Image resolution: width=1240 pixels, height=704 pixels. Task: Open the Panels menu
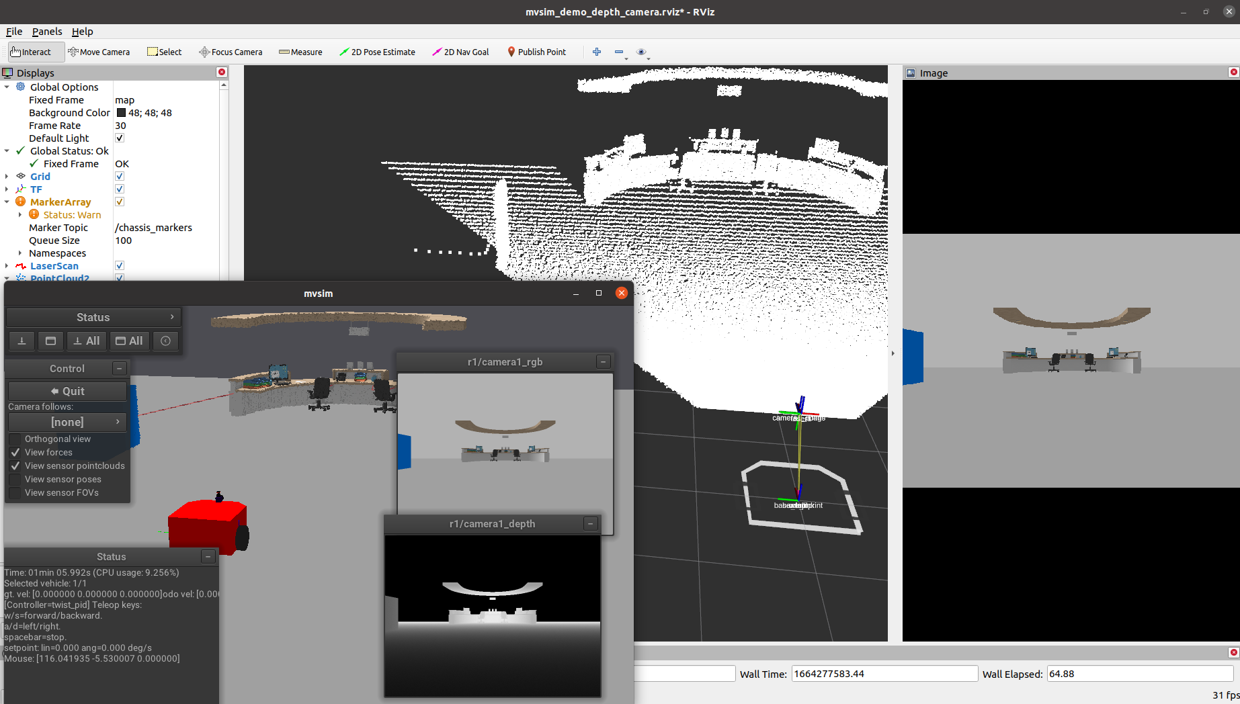point(47,32)
